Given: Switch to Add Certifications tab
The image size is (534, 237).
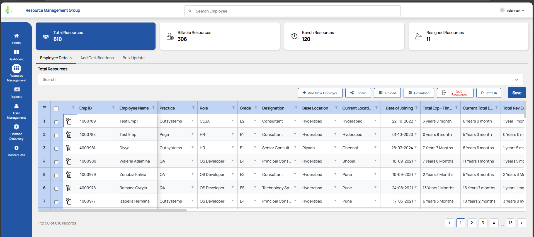Looking at the screenshot, I should (97, 58).
